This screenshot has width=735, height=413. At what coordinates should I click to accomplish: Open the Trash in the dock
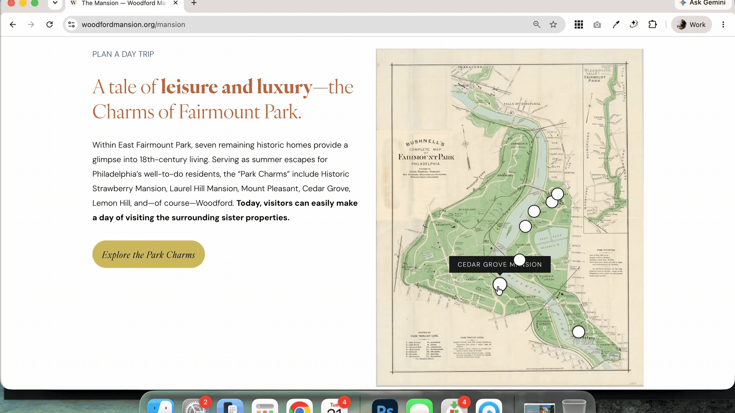574,407
